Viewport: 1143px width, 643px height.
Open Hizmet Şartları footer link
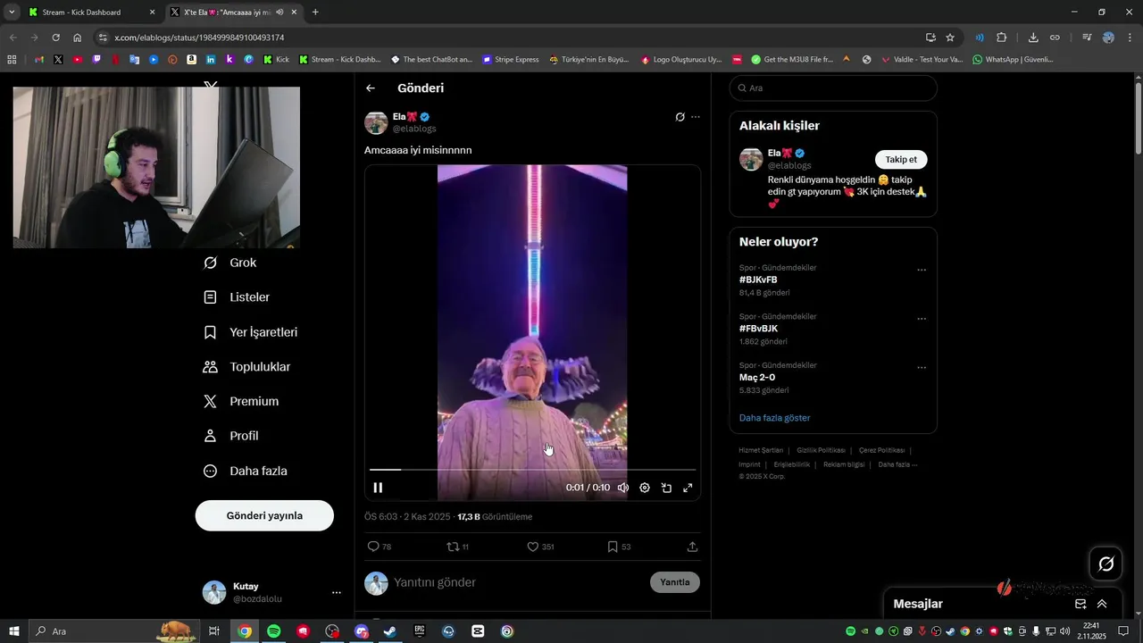pyautogui.click(x=761, y=450)
